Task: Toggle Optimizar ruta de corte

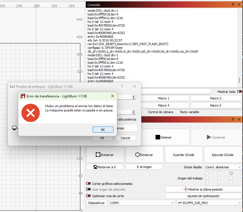Action: 88,196
